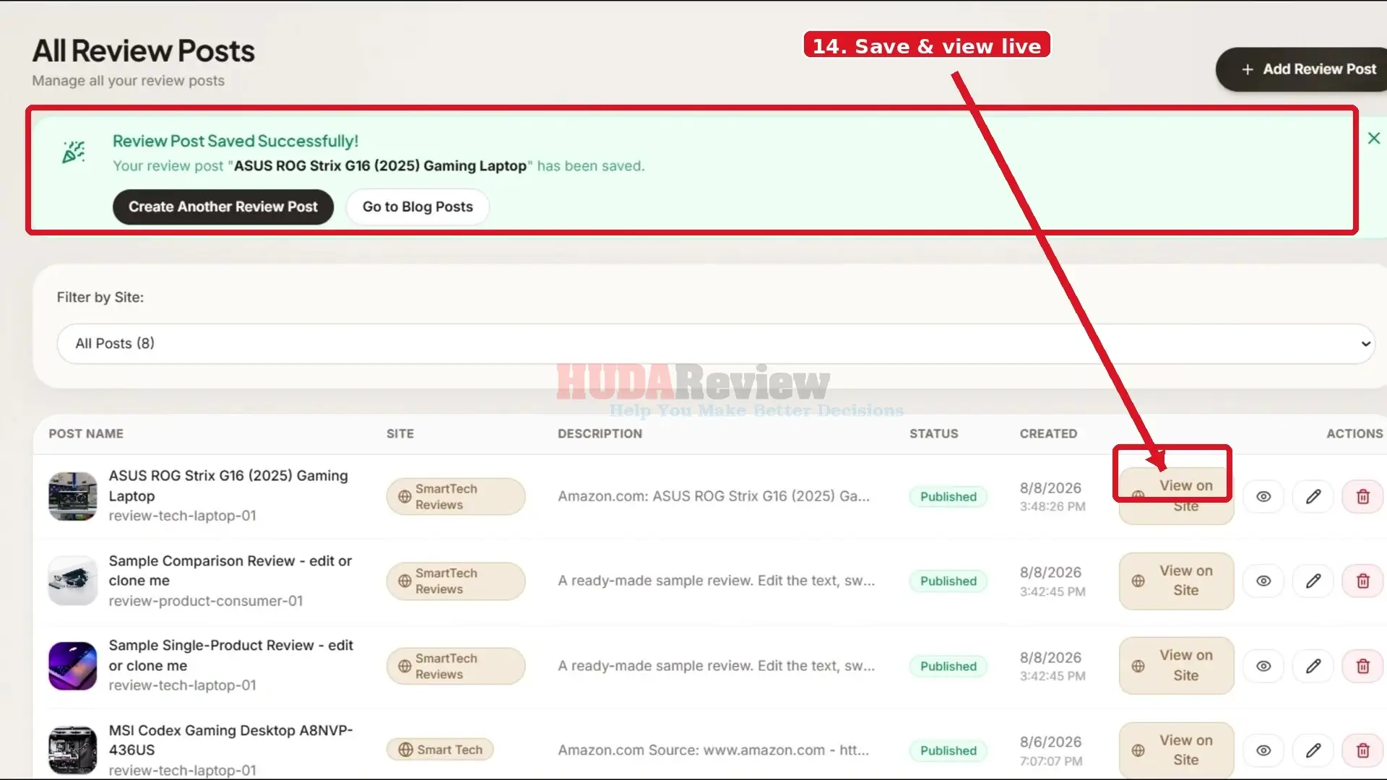
Task: Click the "Review Post Saved Successfully!" heading
Action: tap(236, 141)
